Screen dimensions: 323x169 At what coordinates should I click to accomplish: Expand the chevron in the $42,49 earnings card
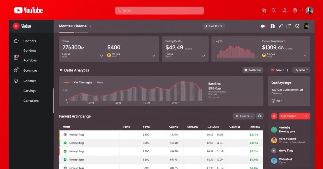tap(204, 56)
